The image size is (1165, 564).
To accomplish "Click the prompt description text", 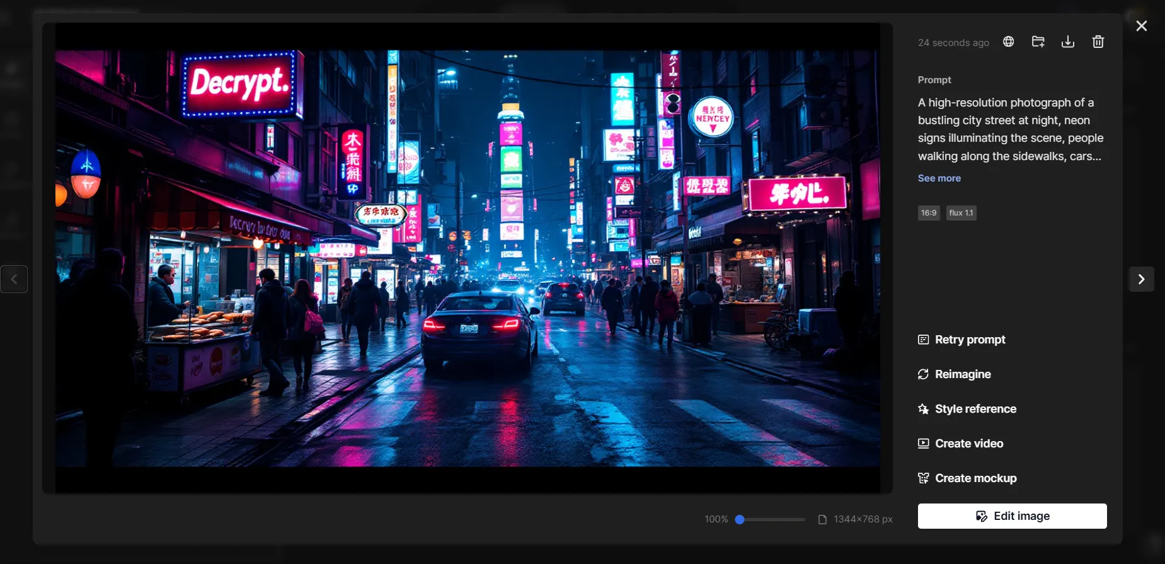I will [x=1010, y=129].
